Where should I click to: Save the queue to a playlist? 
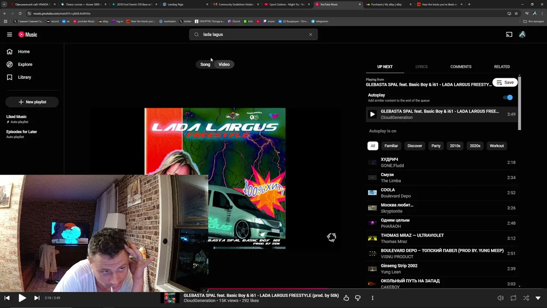(505, 83)
